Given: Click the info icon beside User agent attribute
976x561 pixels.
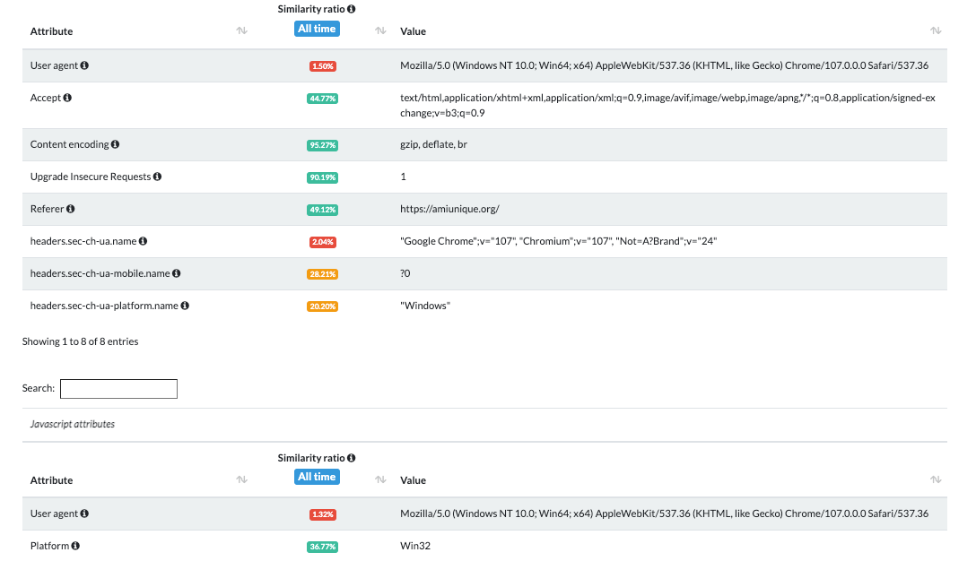Looking at the screenshot, I should click(87, 65).
